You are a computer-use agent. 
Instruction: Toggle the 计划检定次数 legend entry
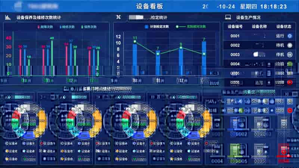click(157, 27)
